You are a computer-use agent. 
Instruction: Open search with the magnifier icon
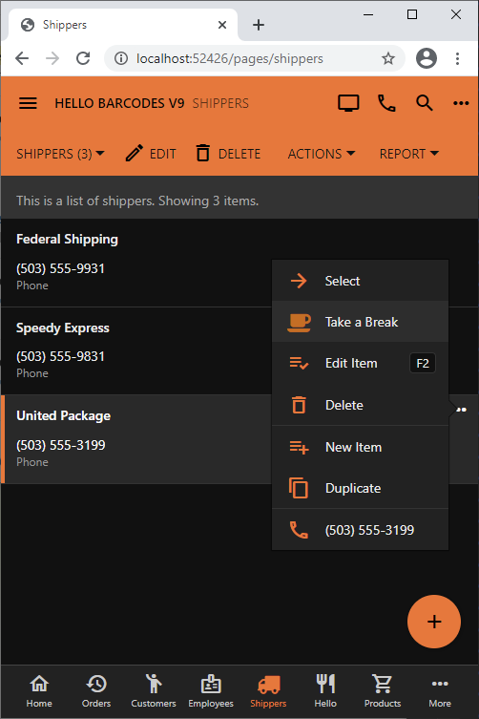(x=425, y=103)
